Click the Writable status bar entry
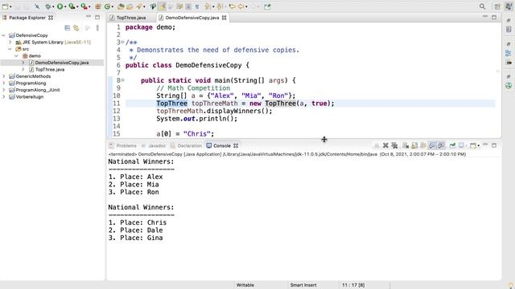Image resolution: width=515 pixels, height=289 pixels. tap(245, 285)
